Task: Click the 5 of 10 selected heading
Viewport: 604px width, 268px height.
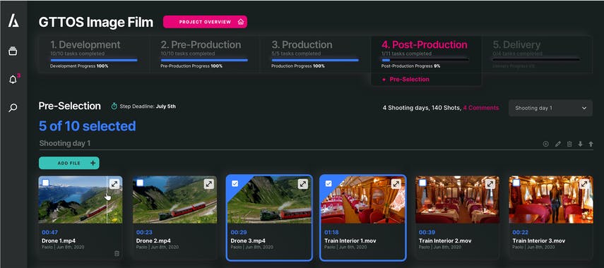Action: coord(88,126)
